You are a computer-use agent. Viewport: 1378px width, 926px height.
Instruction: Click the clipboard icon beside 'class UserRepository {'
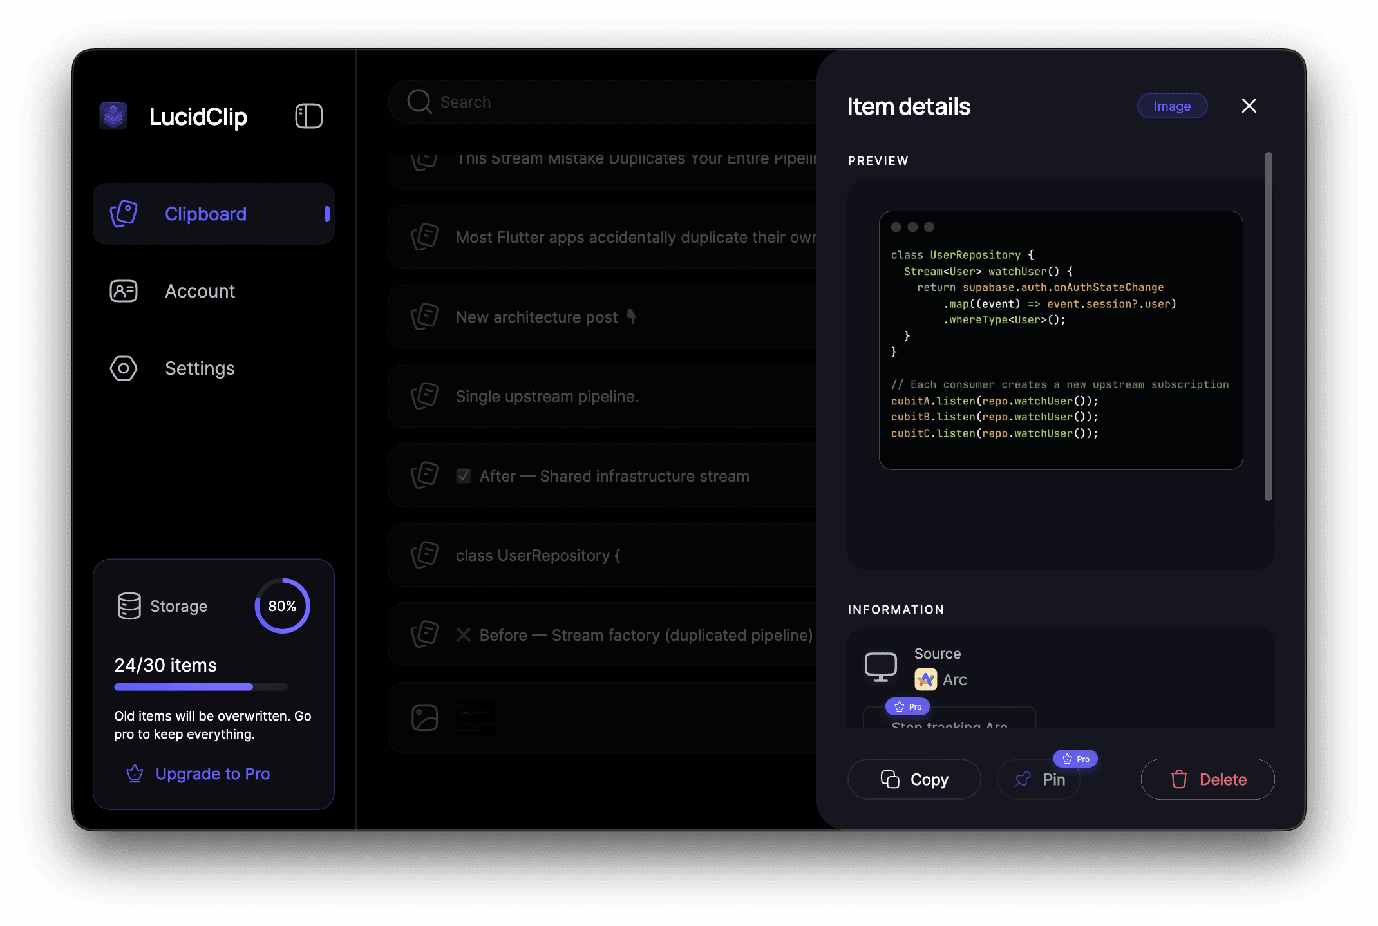click(x=424, y=555)
